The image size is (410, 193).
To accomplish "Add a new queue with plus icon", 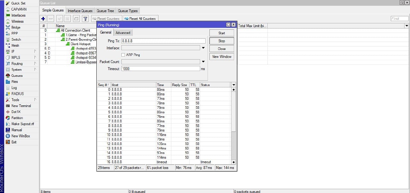I will pos(43,19).
